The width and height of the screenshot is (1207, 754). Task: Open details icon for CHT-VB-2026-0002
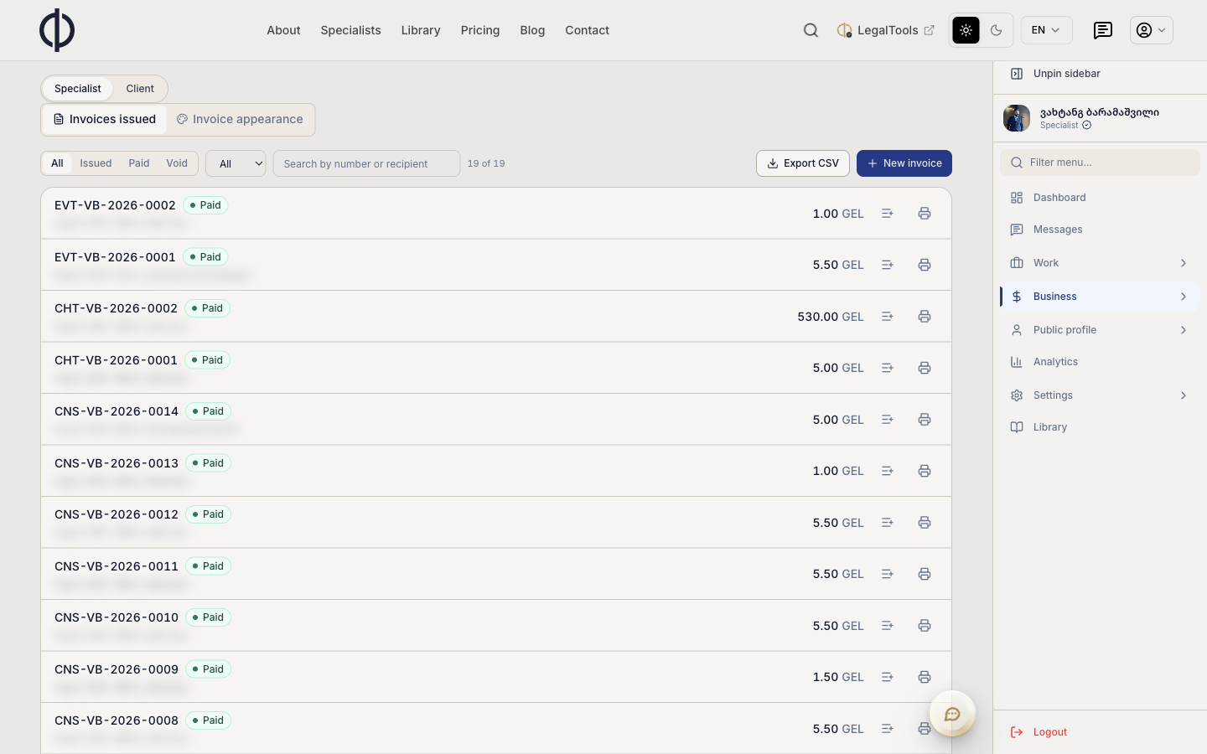(x=888, y=317)
